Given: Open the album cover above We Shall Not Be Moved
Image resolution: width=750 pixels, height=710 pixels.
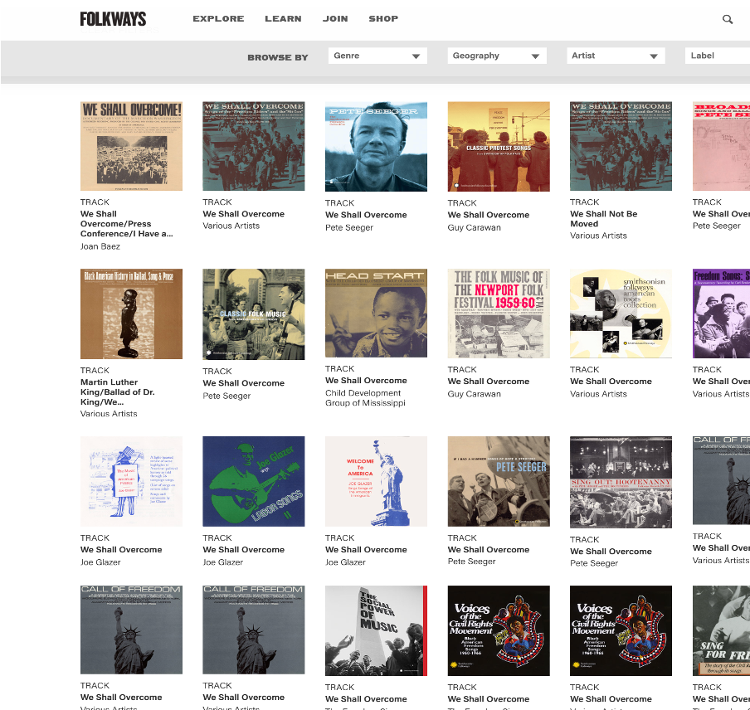Looking at the screenshot, I should click(621, 146).
